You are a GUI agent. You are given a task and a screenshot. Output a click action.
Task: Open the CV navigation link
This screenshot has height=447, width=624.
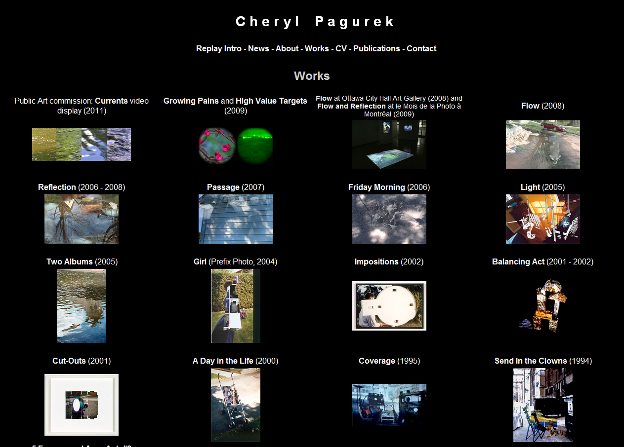[341, 48]
